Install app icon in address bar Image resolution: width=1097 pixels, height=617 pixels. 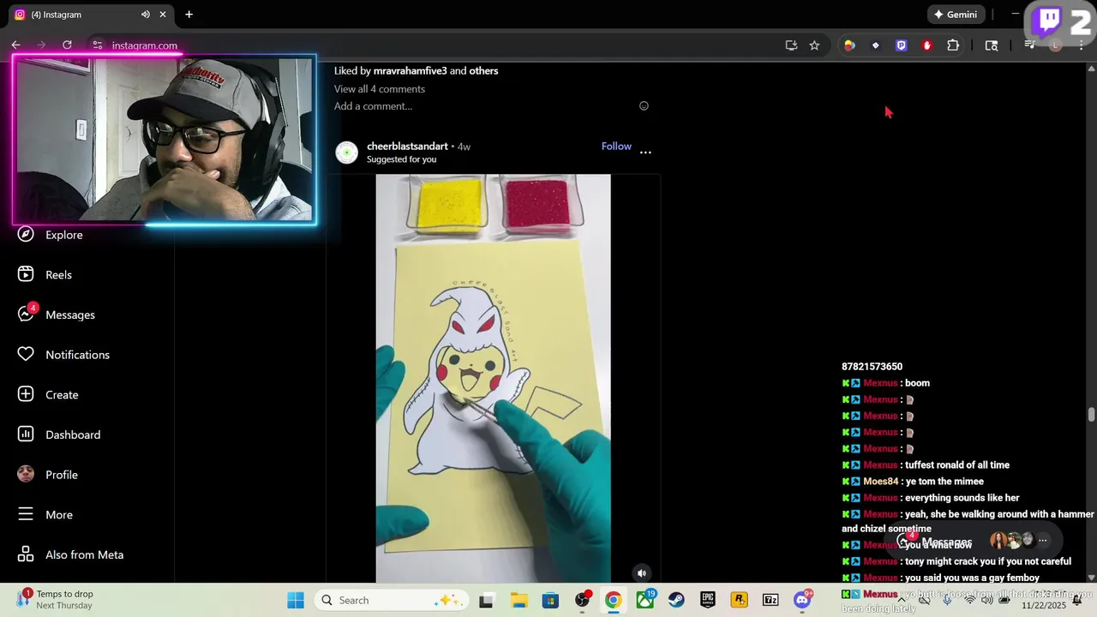coord(791,45)
